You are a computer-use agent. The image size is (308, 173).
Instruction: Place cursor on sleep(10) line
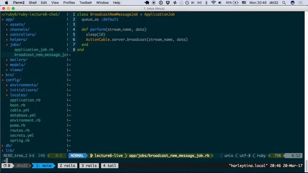click(x=95, y=35)
